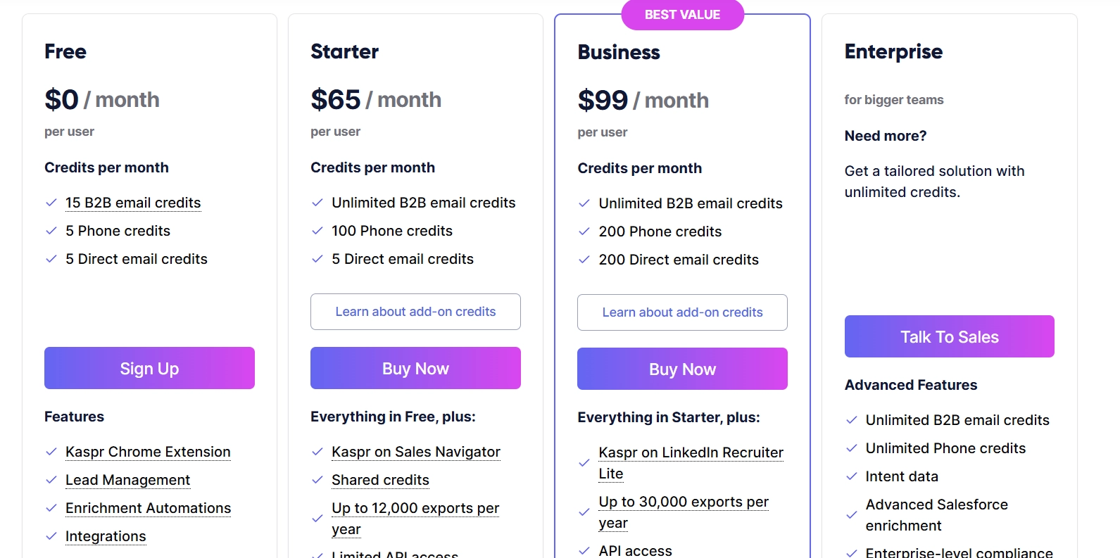Click Up to 30,000 exports per year

(x=684, y=512)
